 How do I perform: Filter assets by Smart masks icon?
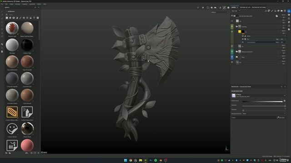tap(14, 18)
